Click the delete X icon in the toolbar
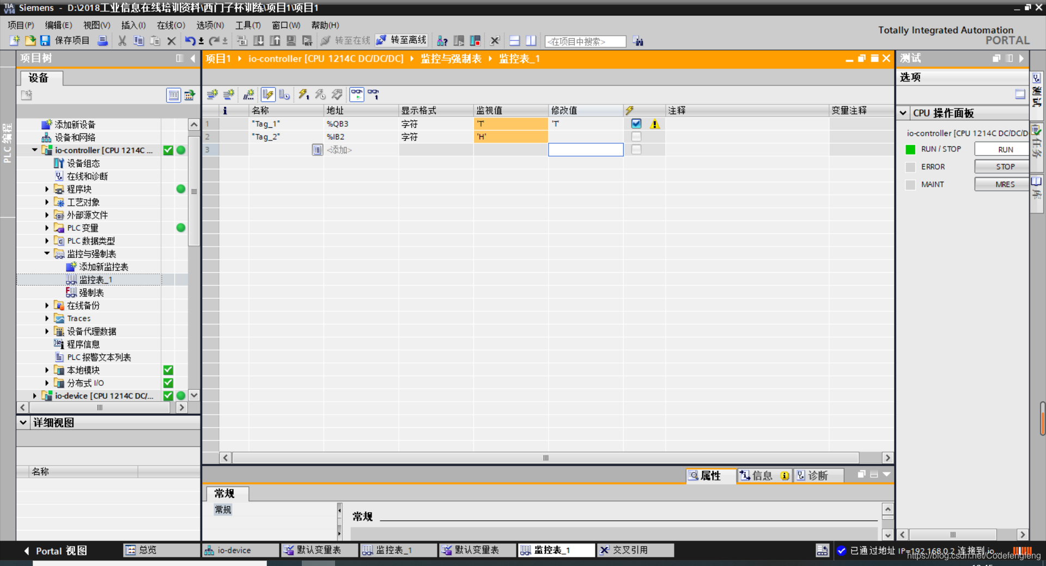 click(x=171, y=41)
